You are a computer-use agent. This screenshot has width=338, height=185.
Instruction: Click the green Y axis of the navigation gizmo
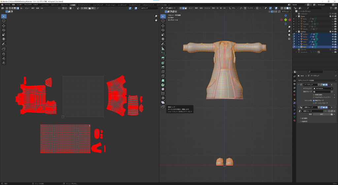point(286,20)
